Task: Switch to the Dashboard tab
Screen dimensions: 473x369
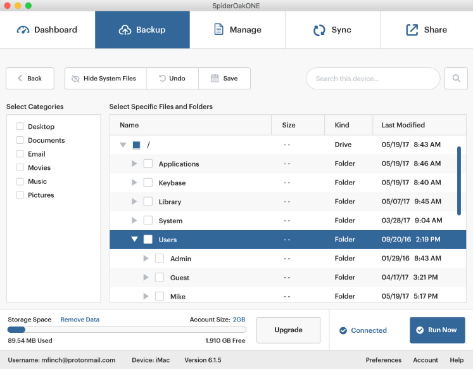Action: click(47, 30)
